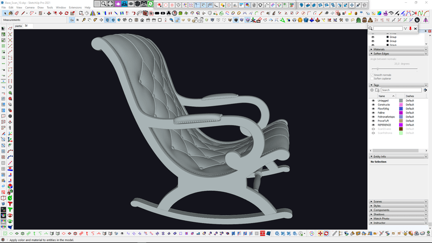Screen dimensions: 432x243
Task: Toggle the Smooth normals checkbox
Action: point(372,74)
